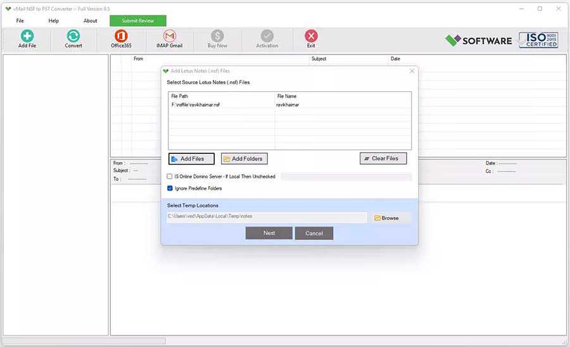Click the Date column header in the mail list
This screenshot has width=570, height=347.
[x=395, y=58]
